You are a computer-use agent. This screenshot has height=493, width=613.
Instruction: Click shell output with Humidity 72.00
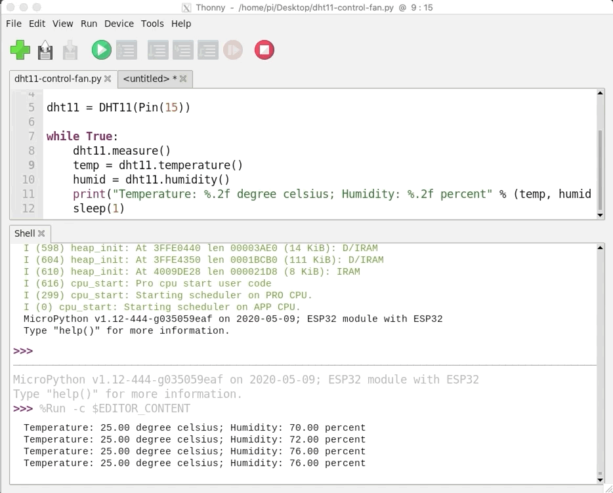[x=194, y=439]
